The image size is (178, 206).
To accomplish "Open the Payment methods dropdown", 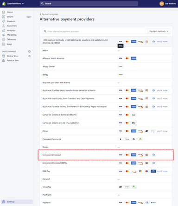I will coord(159,32).
